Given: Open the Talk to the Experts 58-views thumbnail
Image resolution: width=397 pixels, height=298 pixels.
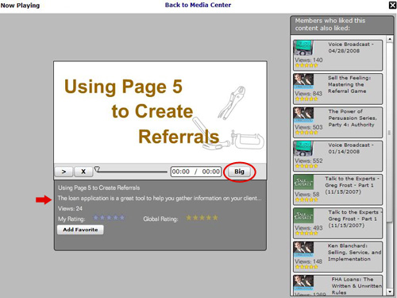Looking at the screenshot, I should [x=303, y=182].
